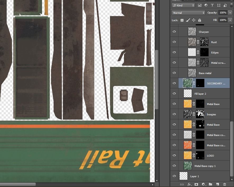Hide the Fill layer 2
The width and height of the screenshot is (234, 187).
(x=174, y=93)
